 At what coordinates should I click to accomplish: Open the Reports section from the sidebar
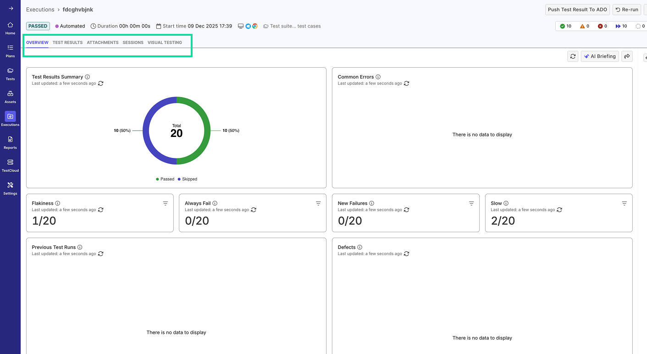coord(10,142)
